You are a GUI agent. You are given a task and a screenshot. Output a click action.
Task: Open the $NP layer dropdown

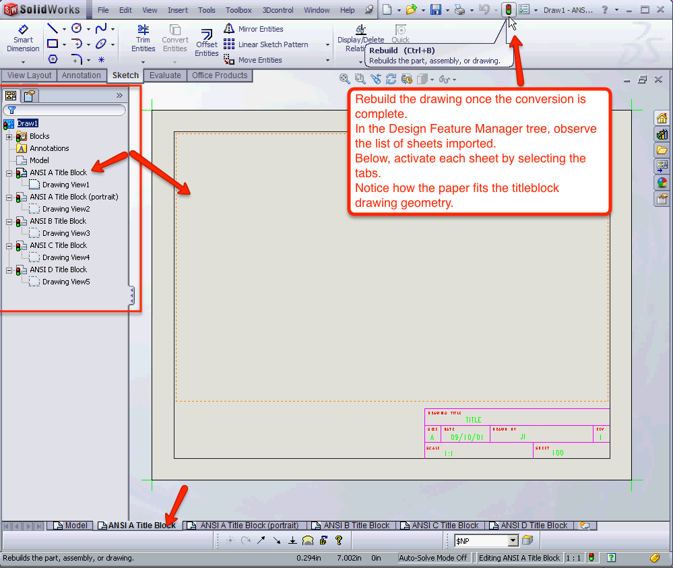coord(513,540)
